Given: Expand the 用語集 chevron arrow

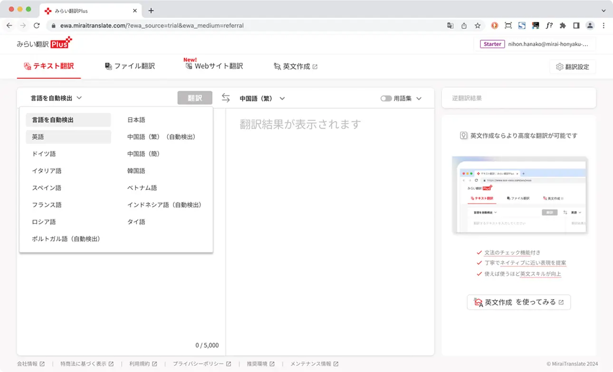Looking at the screenshot, I should 419,99.
